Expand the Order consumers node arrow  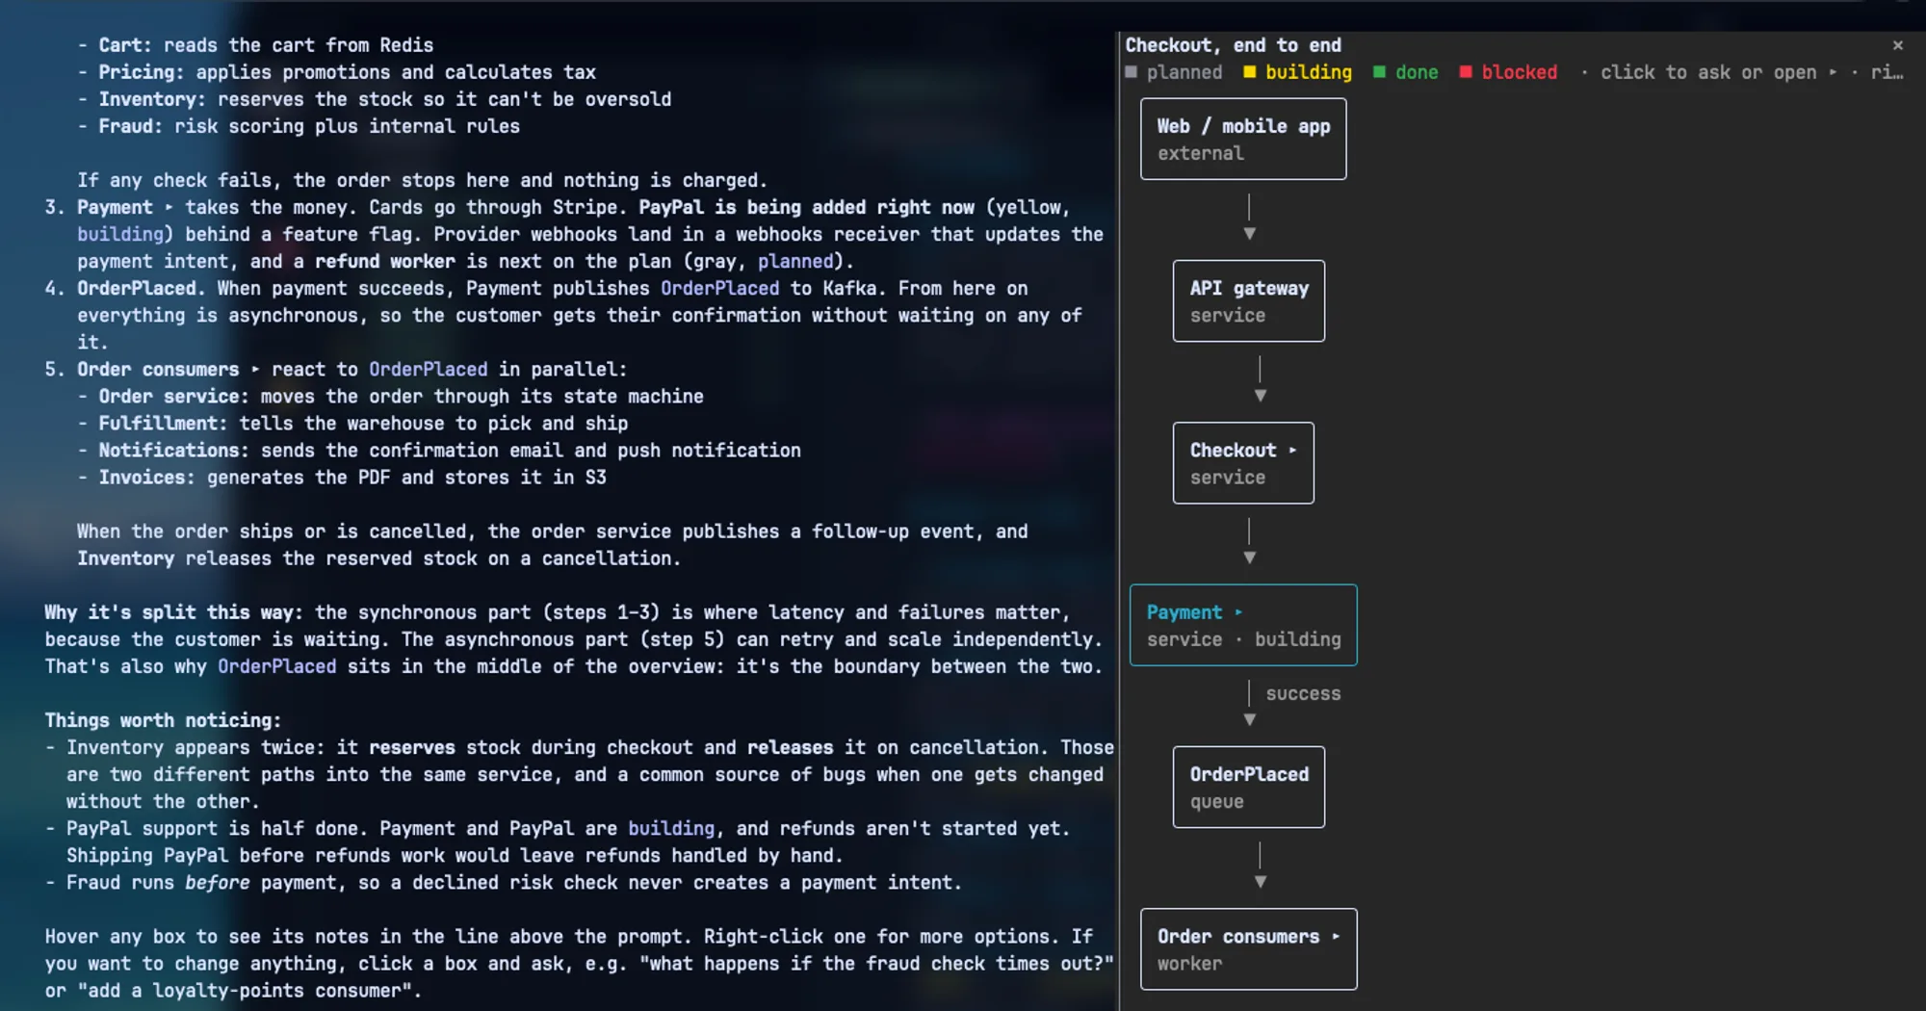[x=1336, y=936]
